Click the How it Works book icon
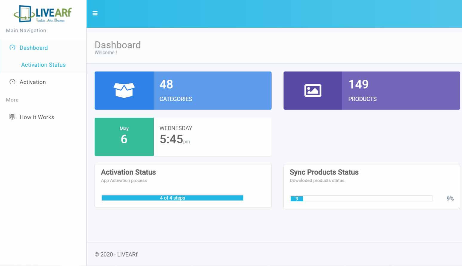This screenshot has height=266, width=462. 12,117
